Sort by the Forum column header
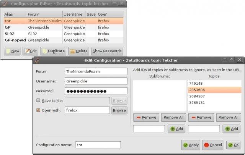The image size is (245, 155). click(x=45, y=15)
